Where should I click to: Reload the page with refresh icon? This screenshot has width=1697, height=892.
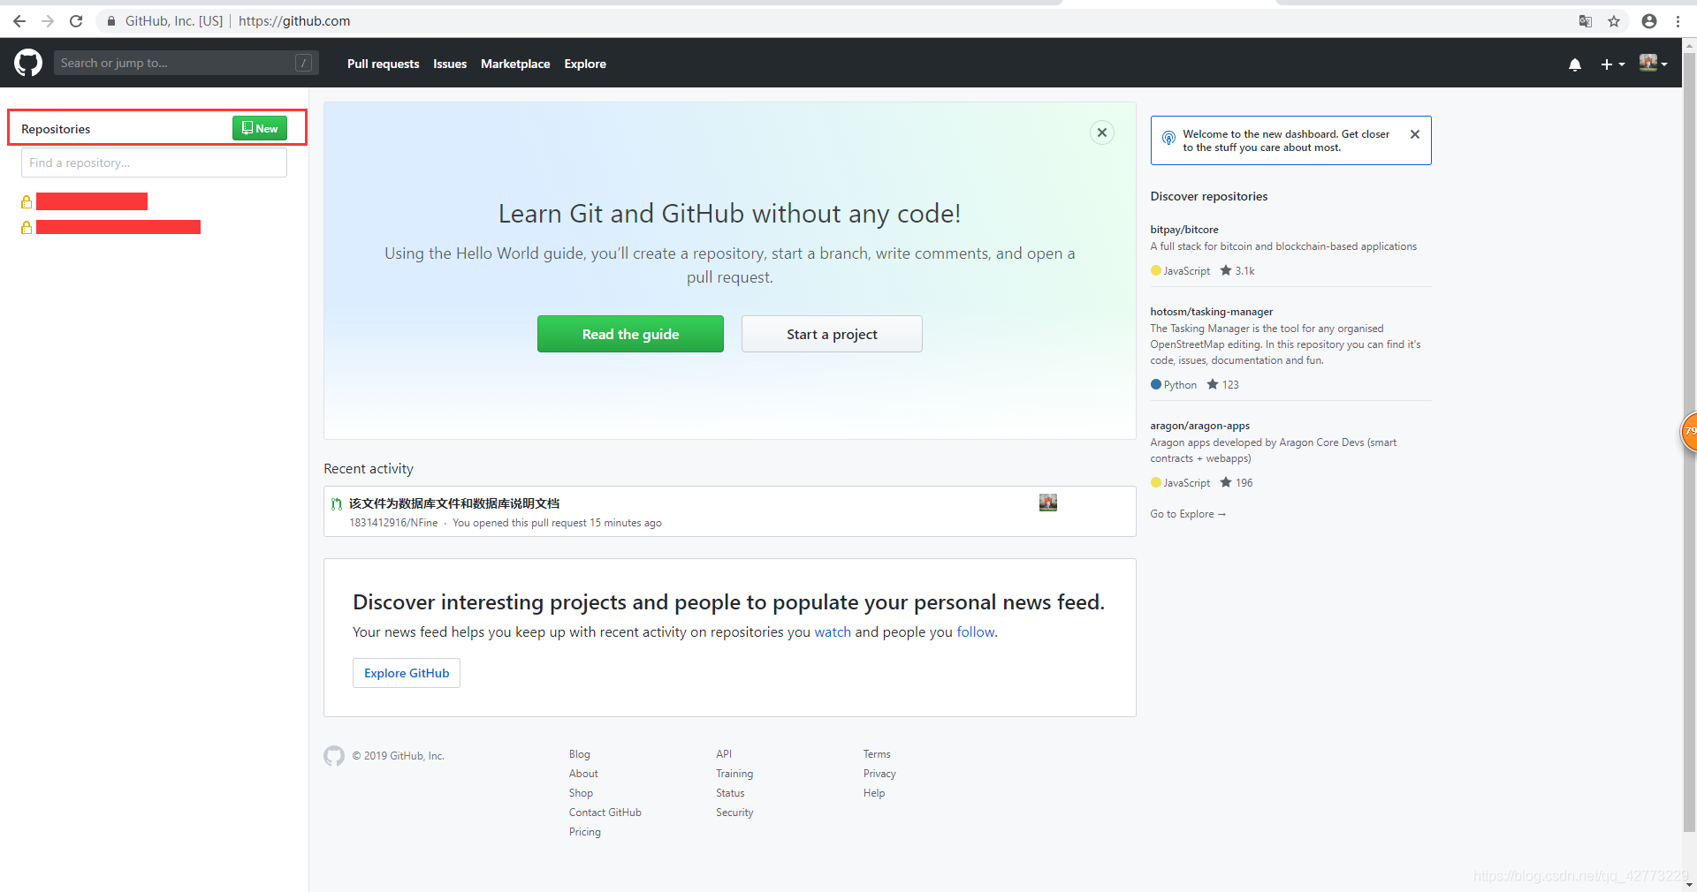[x=76, y=21]
